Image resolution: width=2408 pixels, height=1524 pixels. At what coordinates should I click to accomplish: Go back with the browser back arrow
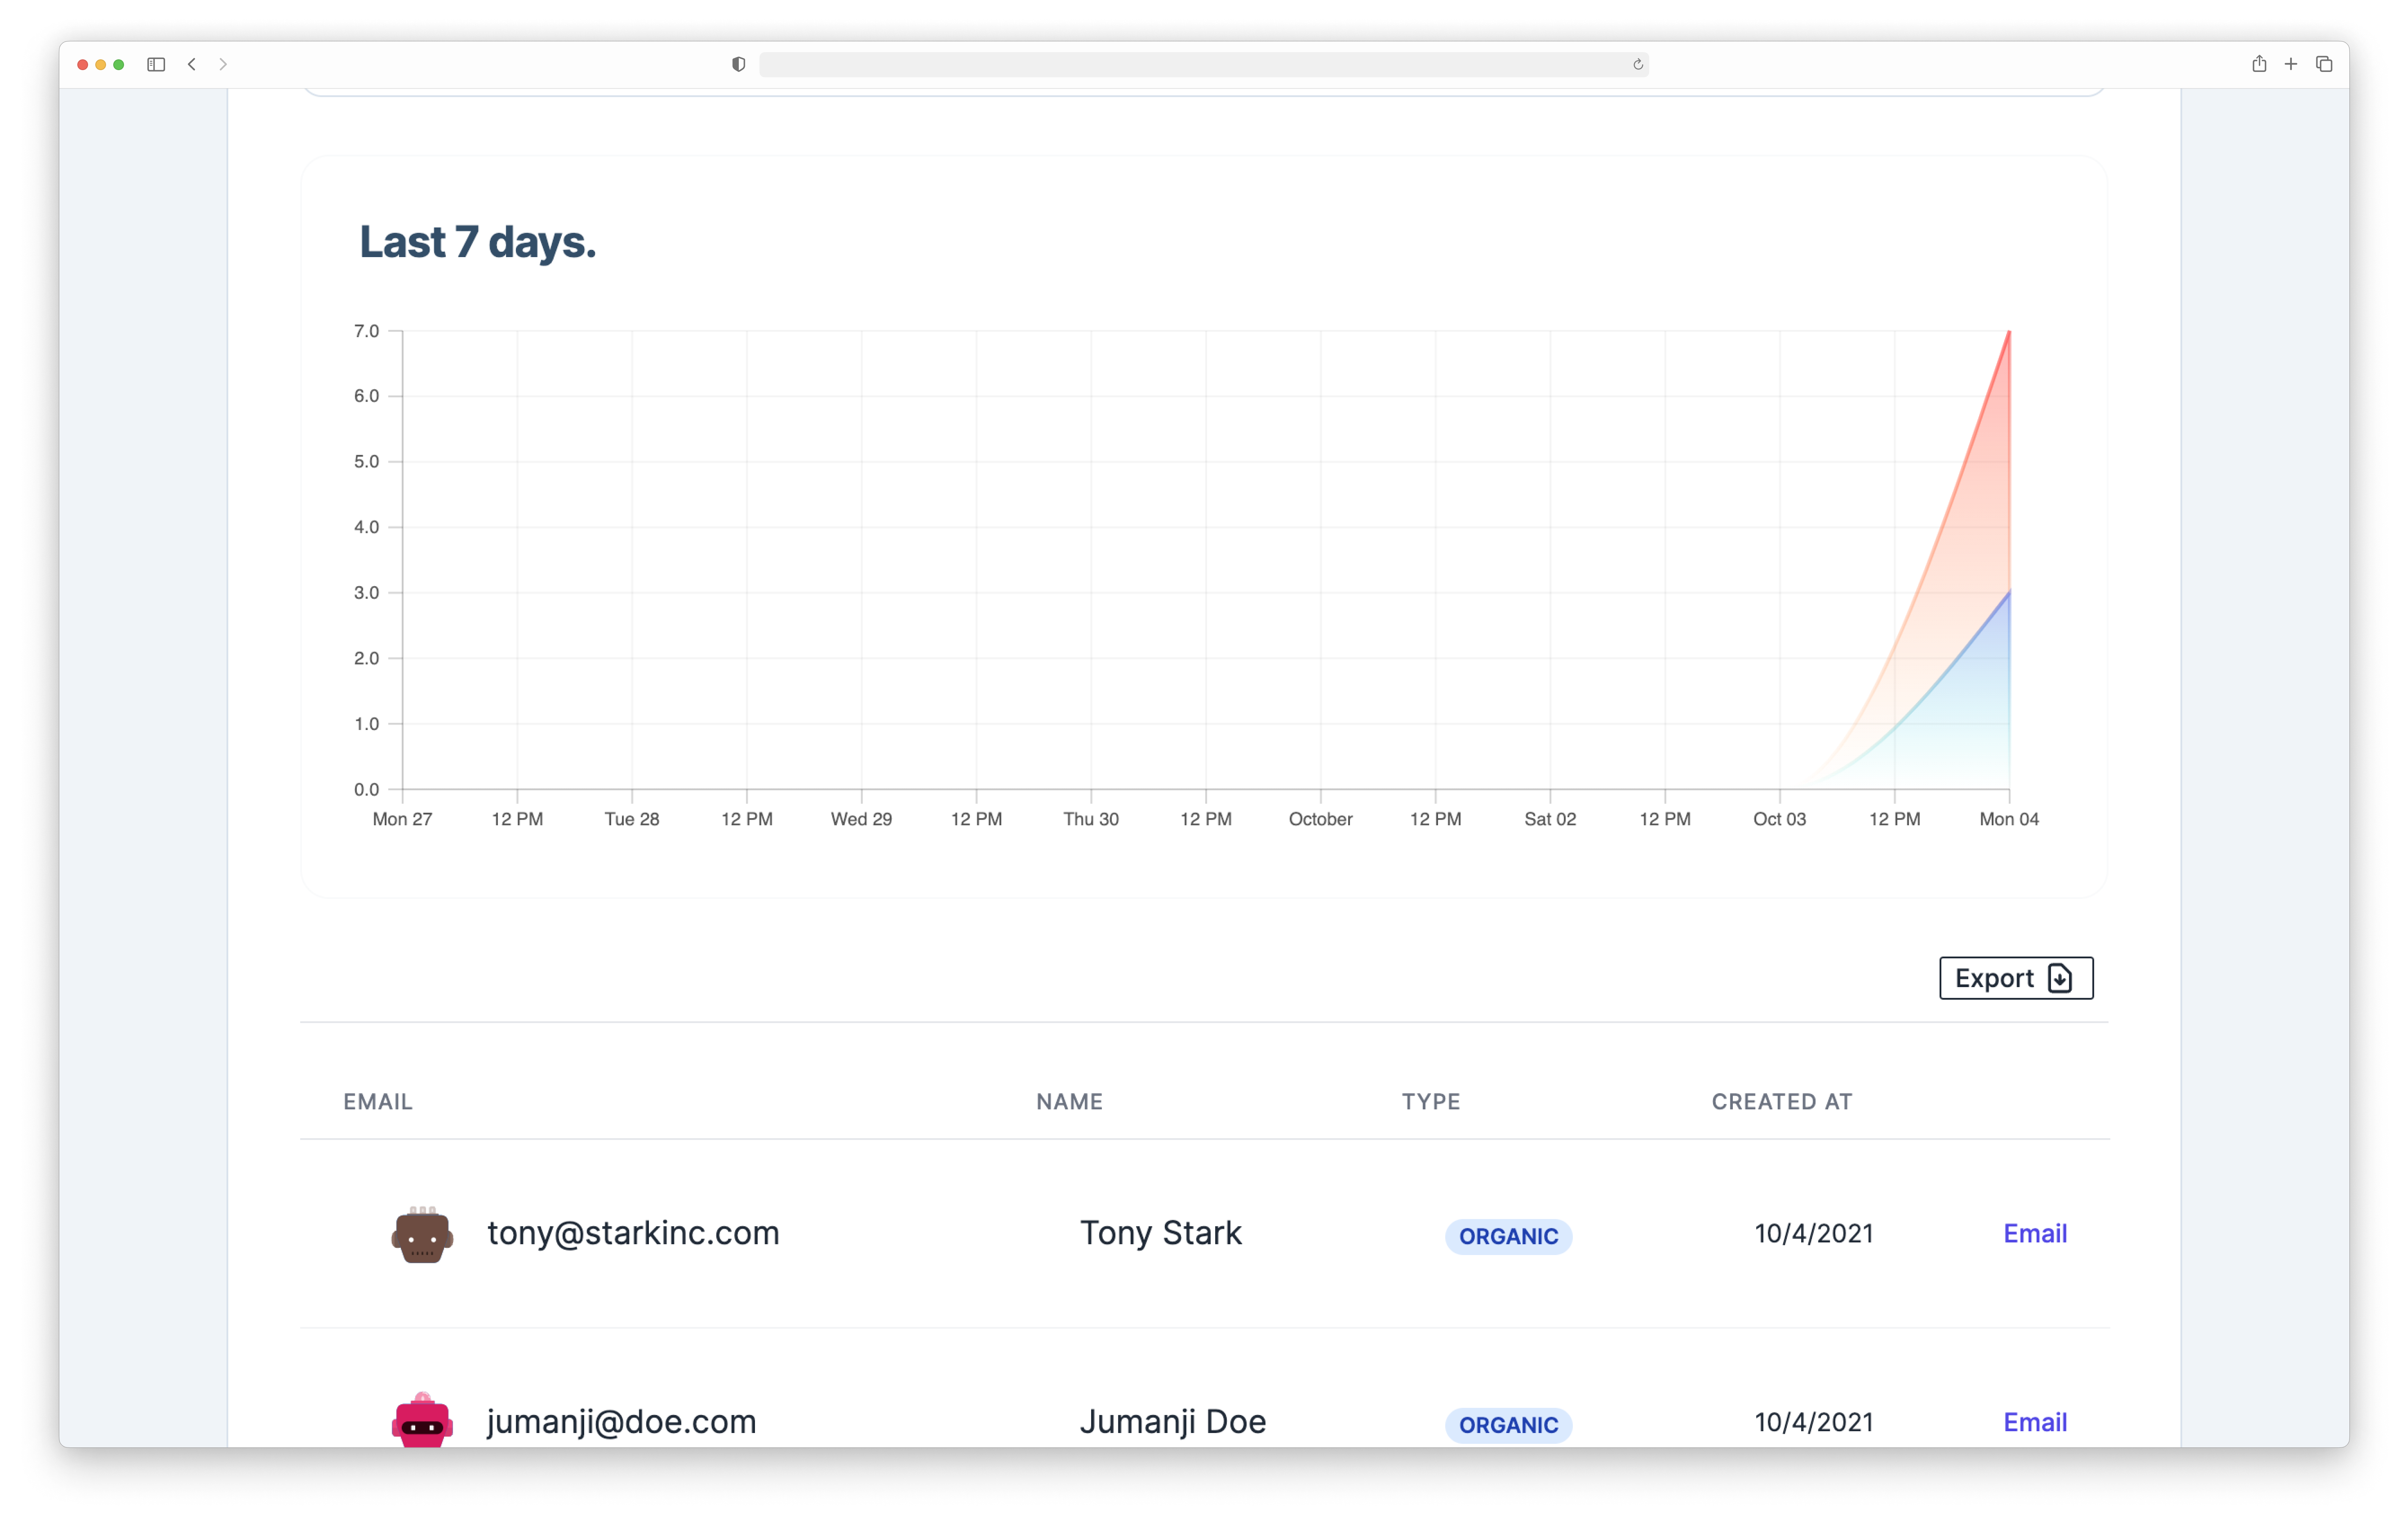tap(192, 64)
